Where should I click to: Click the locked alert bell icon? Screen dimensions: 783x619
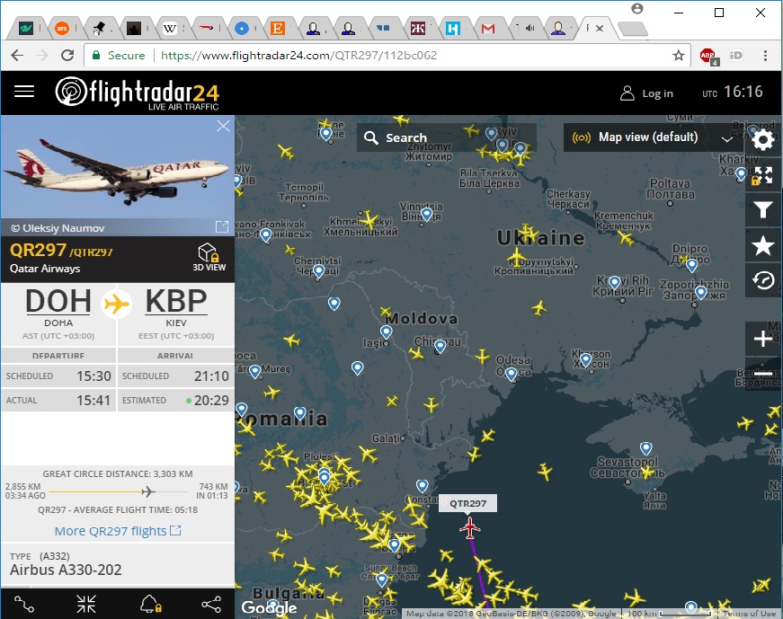tap(149, 604)
